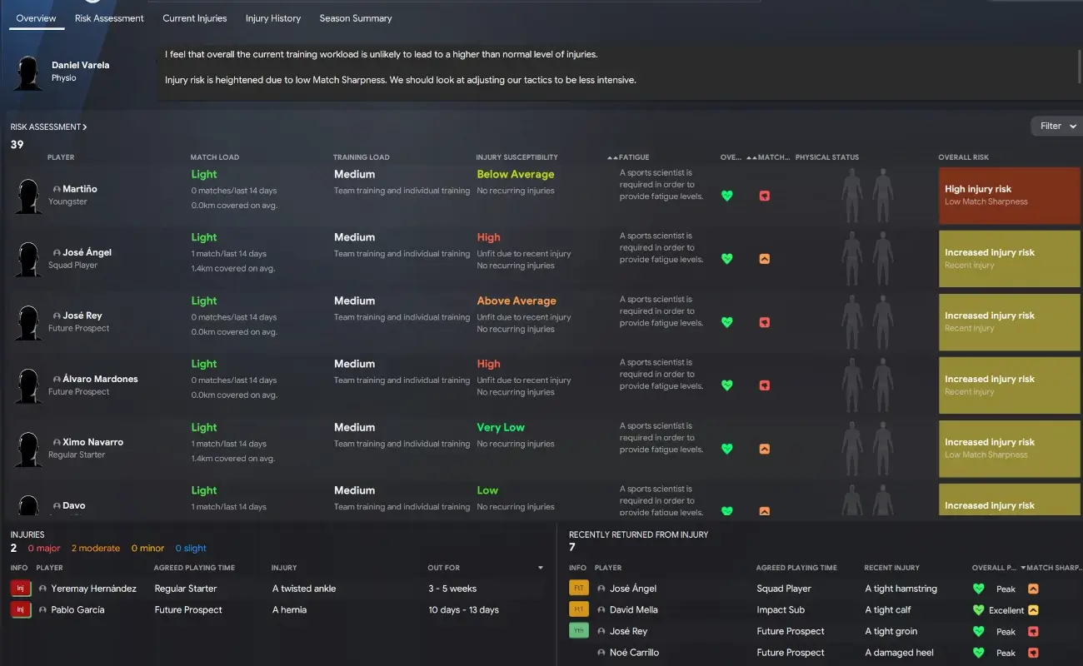Click 'A twisted ankle' injury text
This screenshot has height=666, width=1083.
304,589
